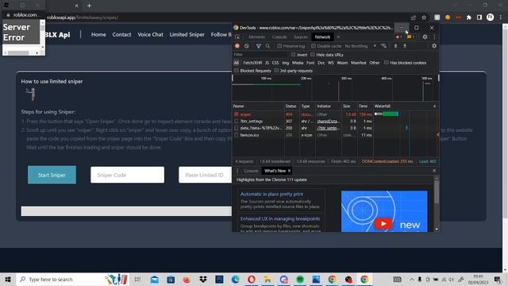Click the Import HAR upload arrow
This screenshot has width=508, height=286.
click(395, 46)
